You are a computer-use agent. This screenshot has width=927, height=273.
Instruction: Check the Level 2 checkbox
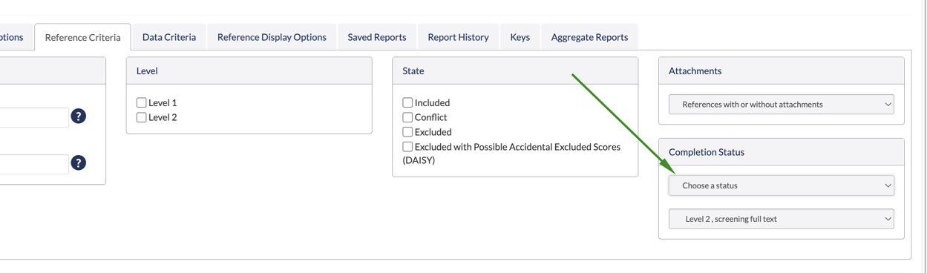141,117
